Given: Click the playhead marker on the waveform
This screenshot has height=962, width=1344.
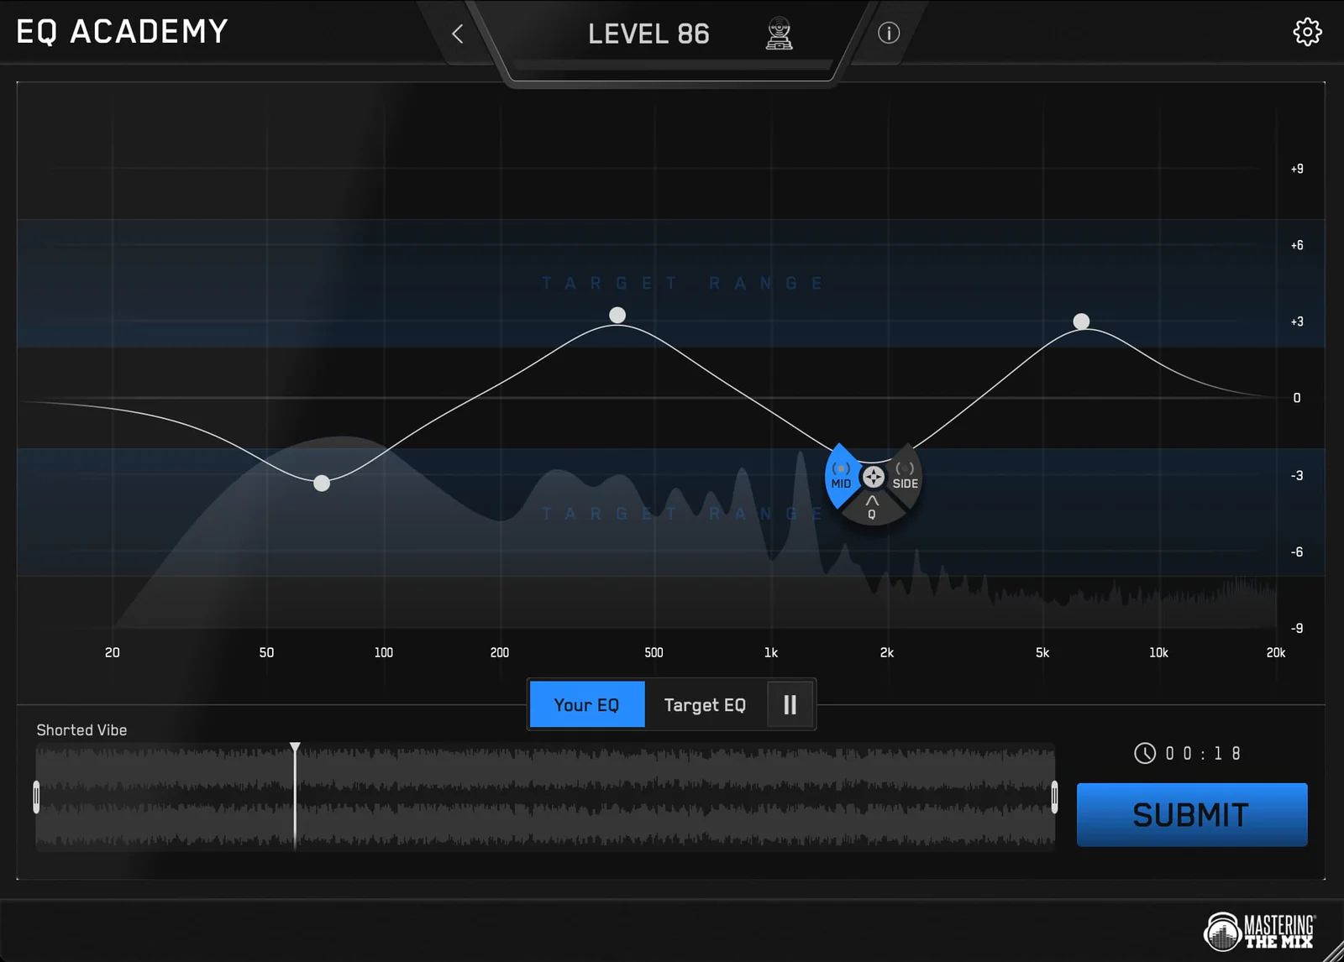Looking at the screenshot, I should click(295, 746).
